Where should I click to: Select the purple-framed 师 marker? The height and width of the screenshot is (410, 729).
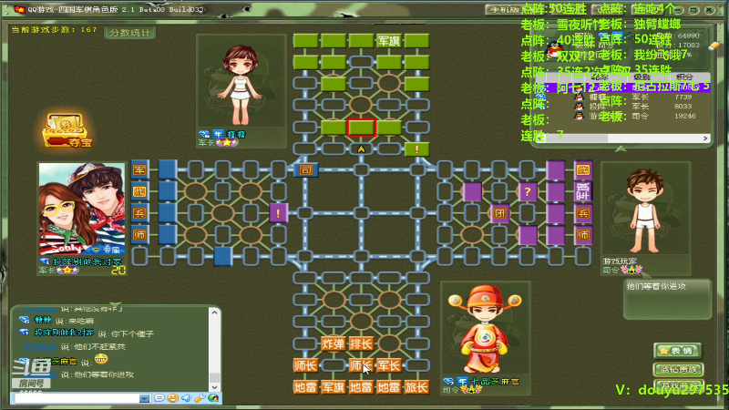pos(583,235)
